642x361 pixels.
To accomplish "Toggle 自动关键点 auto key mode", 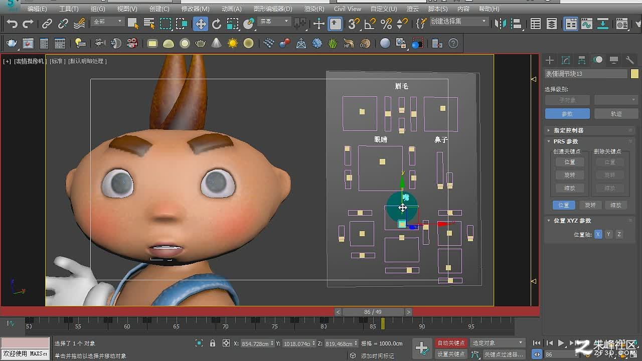I will coord(451,343).
